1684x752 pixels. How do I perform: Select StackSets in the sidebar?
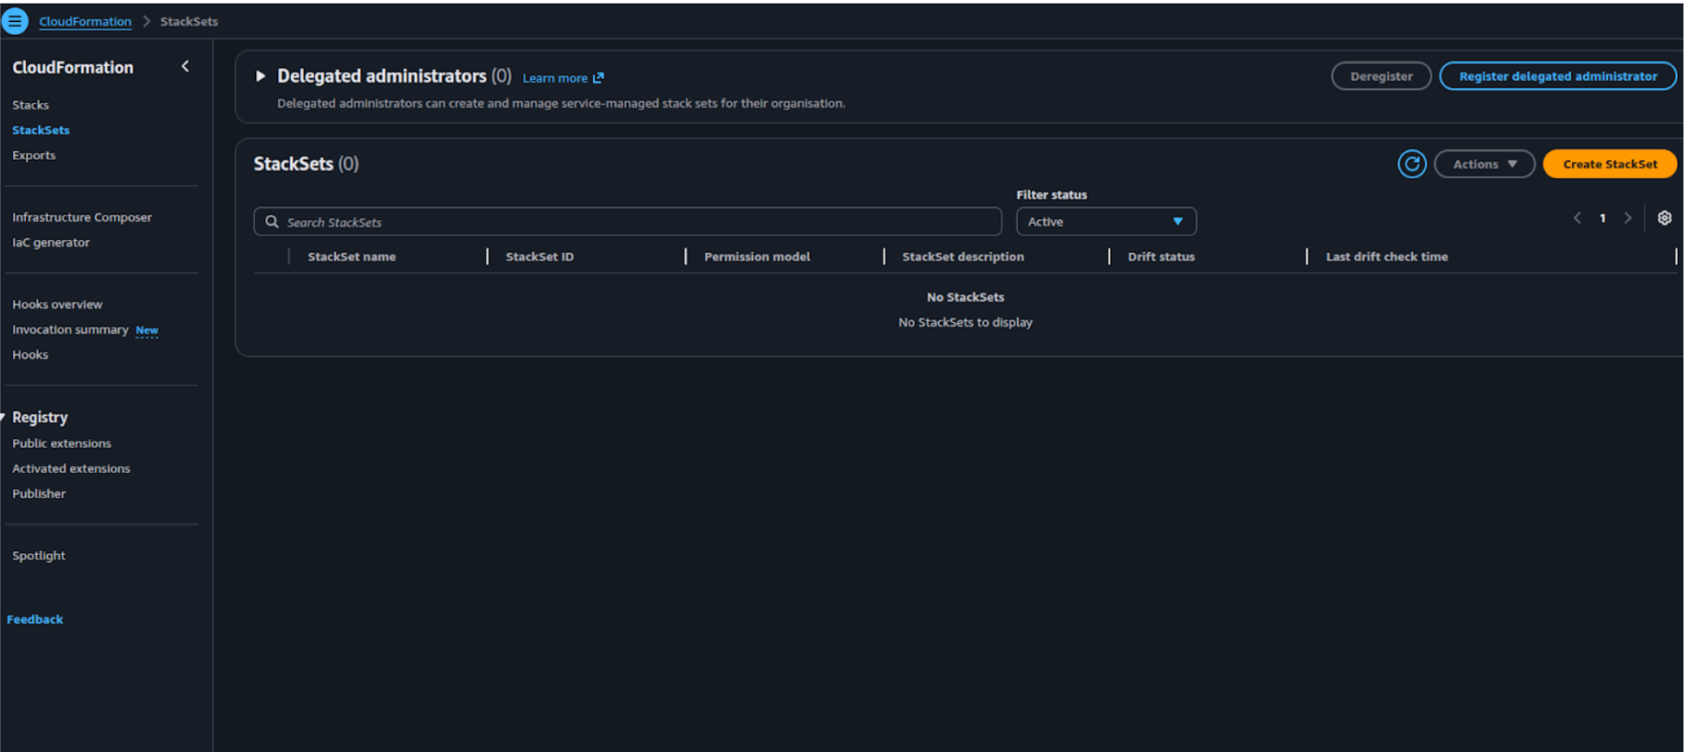(x=40, y=130)
